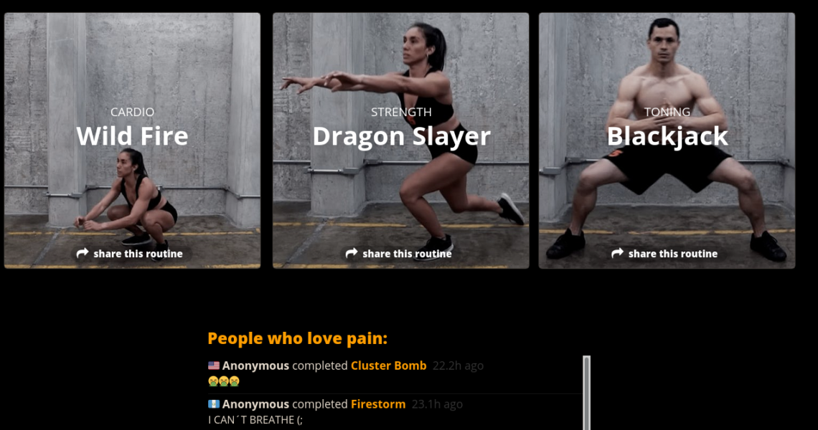Click the activity feed scrollbar
Viewport: 818px width, 430px height.
(x=586, y=393)
